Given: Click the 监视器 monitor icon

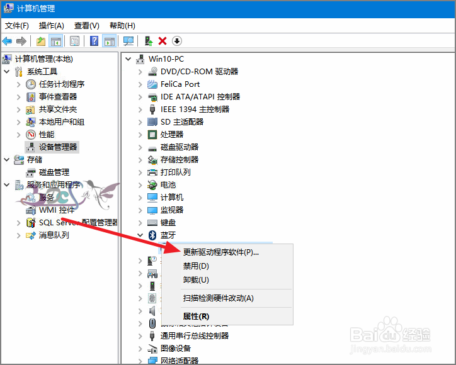Looking at the screenshot, I should pyautogui.click(x=152, y=210).
